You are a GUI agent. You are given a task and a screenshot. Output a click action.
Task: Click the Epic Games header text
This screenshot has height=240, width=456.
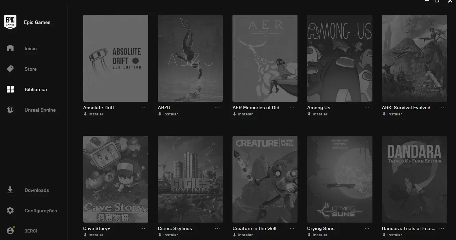(x=37, y=22)
